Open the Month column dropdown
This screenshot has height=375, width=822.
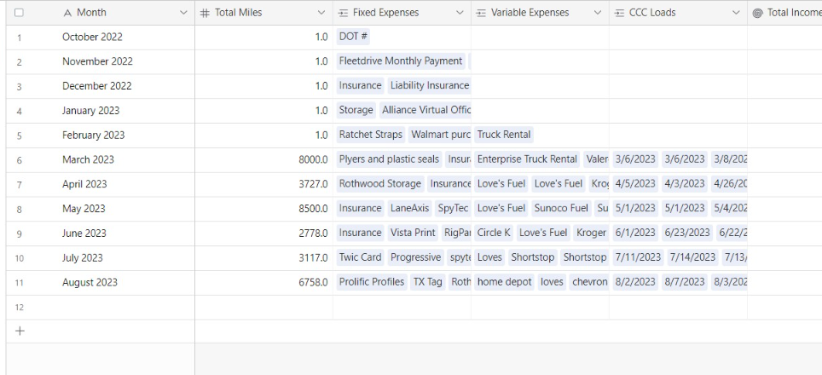[183, 13]
